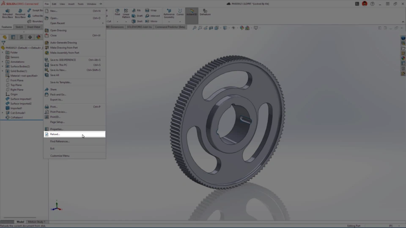Click the Defeature tool
This screenshot has width=406, height=228.
point(205,12)
